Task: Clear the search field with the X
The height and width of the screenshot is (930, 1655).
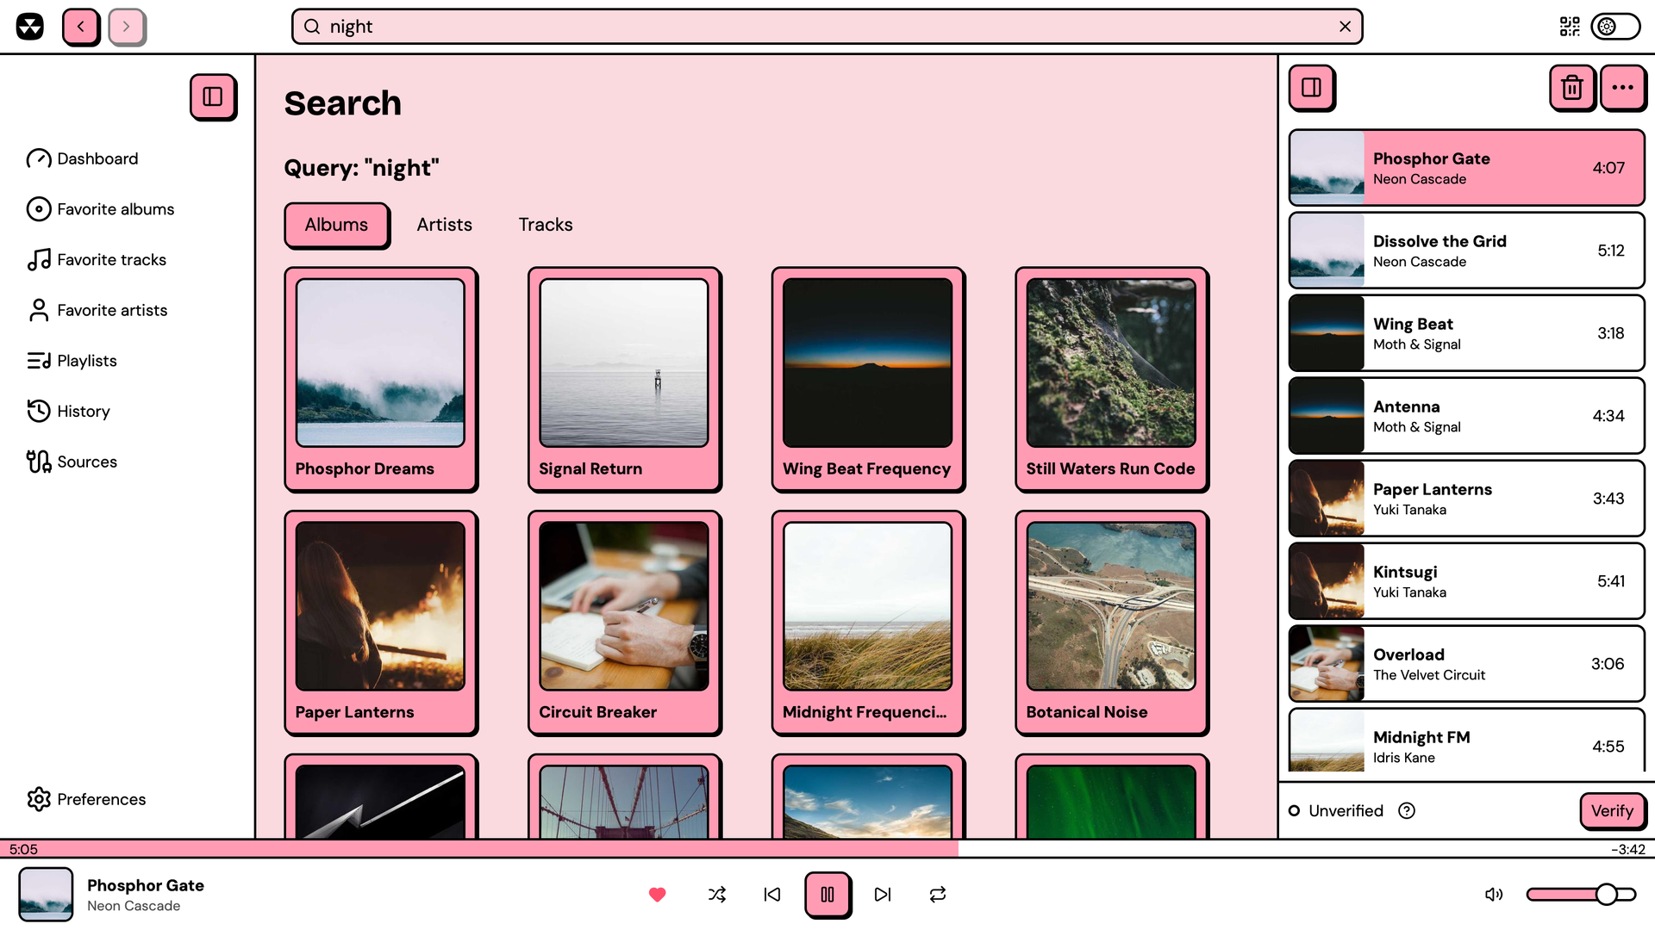Action: click(x=1345, y=27)
